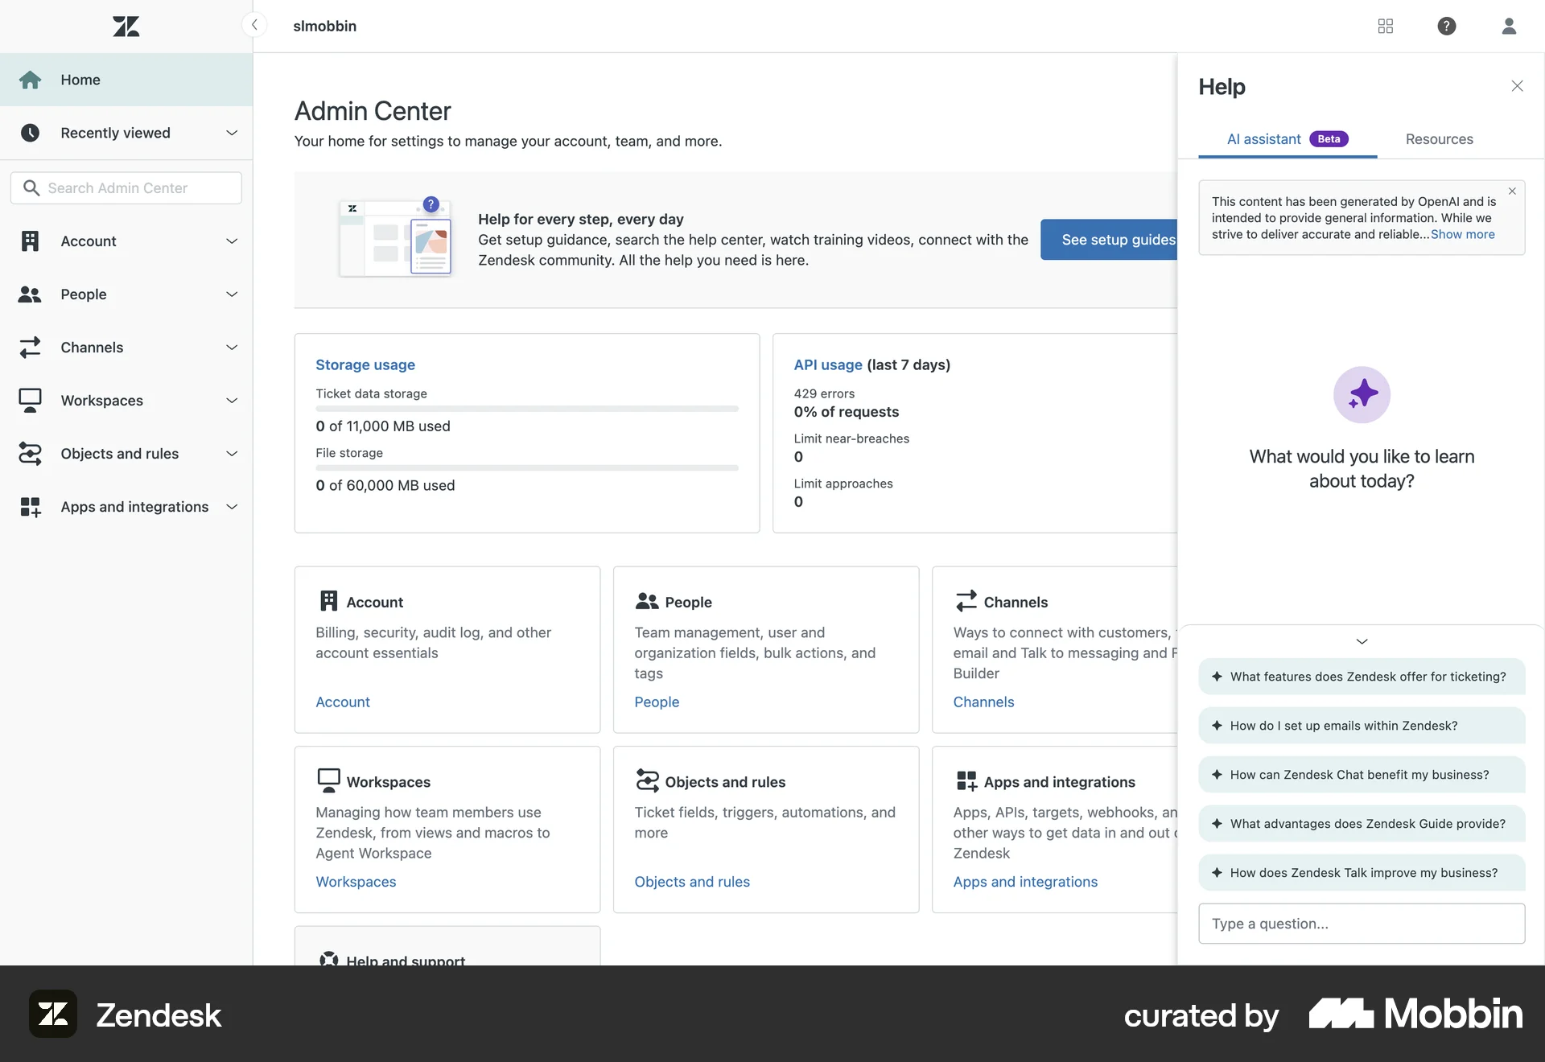Select the Home house icon

click(31, 80)
